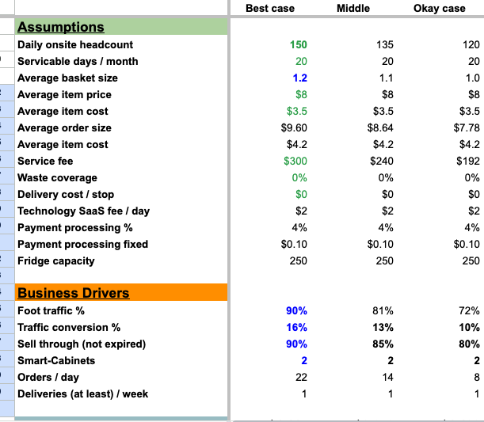Select Technology SaaS fee / day label

[83, 211]
